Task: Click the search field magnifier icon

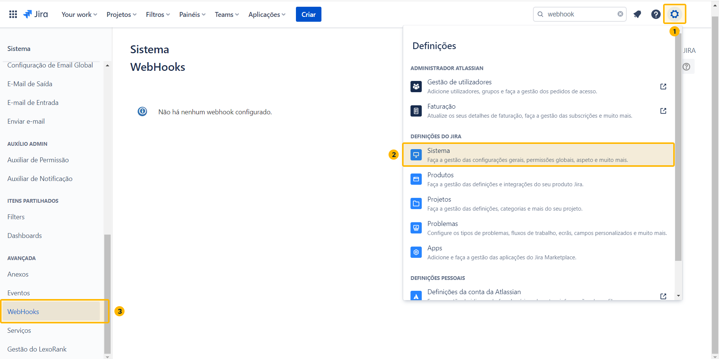Action: point(540,14)
